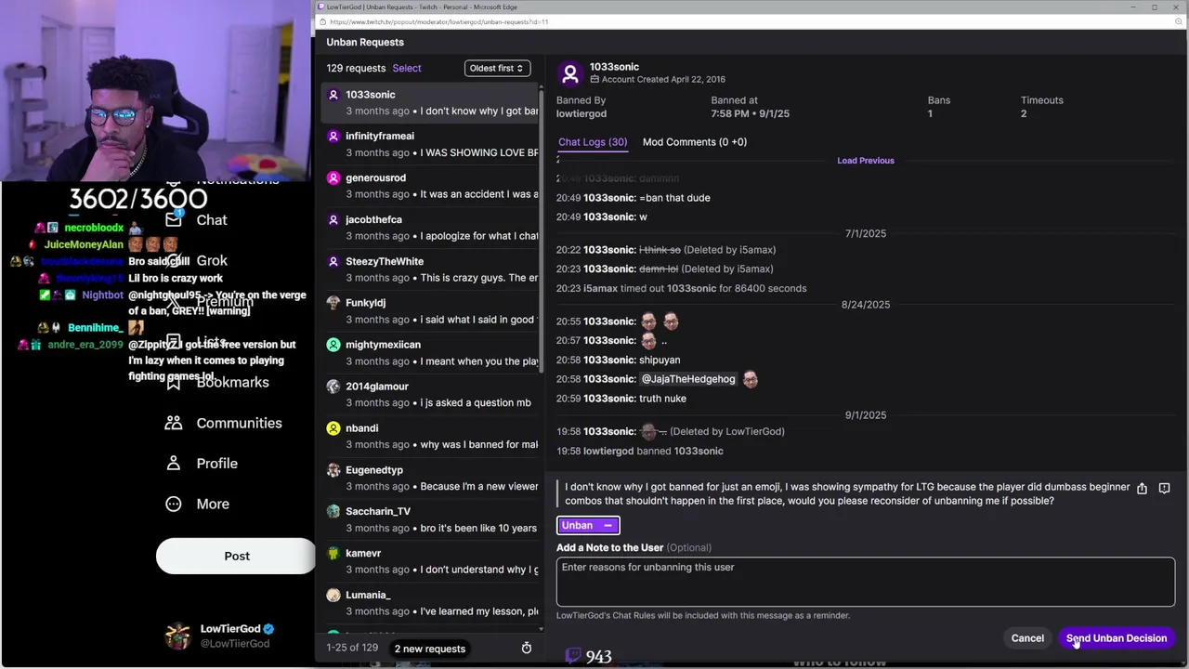This screenshot has width=1189, height=669.
Task: Click Eugenedtyp's profile picture
Action: (x=333, y=470)
